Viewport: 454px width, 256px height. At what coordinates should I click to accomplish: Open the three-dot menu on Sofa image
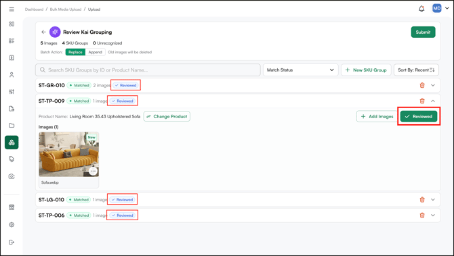pos(93,171)
